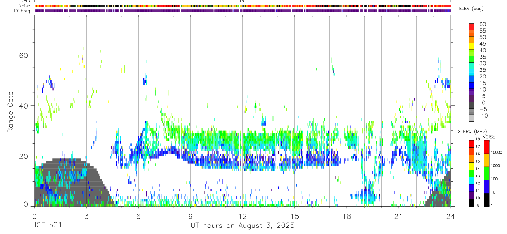Click the '11' label on TX FRQ legend
The image size is (507, 234).
click(477, 191)
